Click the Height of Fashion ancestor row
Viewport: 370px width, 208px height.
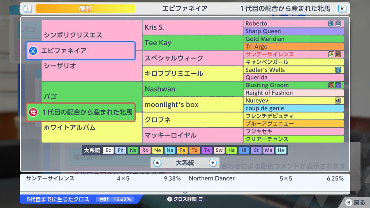(294, 93)
